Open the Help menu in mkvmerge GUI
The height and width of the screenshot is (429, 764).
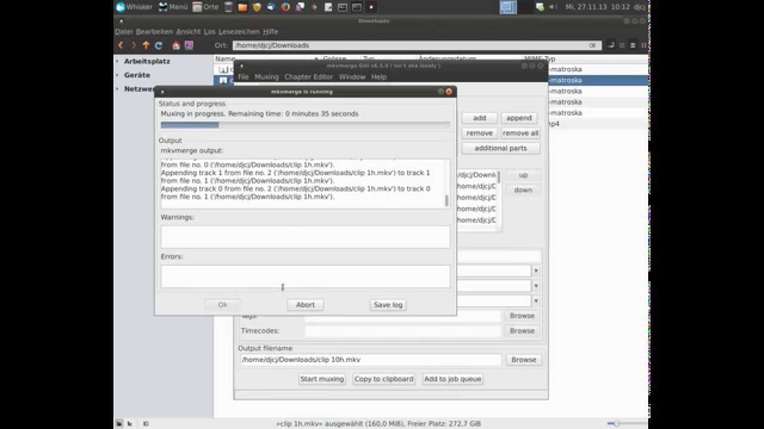pos(379,77)
